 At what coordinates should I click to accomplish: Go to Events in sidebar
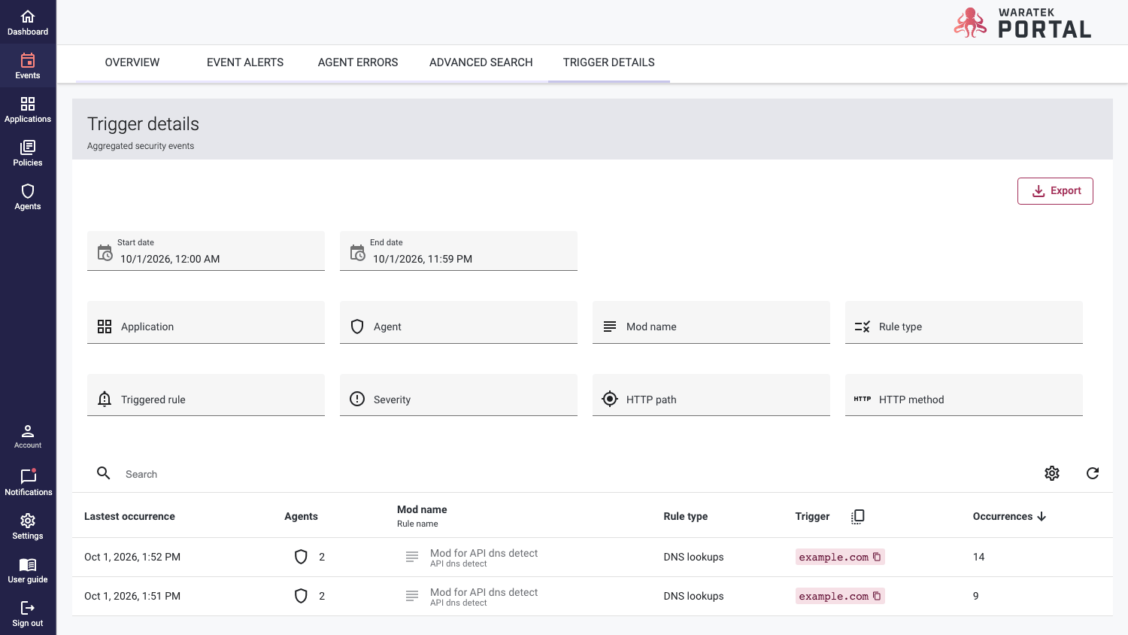tap(28, 66)
